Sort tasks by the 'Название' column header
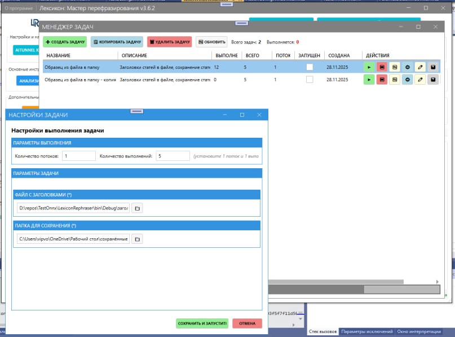455x337 pixels. click(59, 55)
